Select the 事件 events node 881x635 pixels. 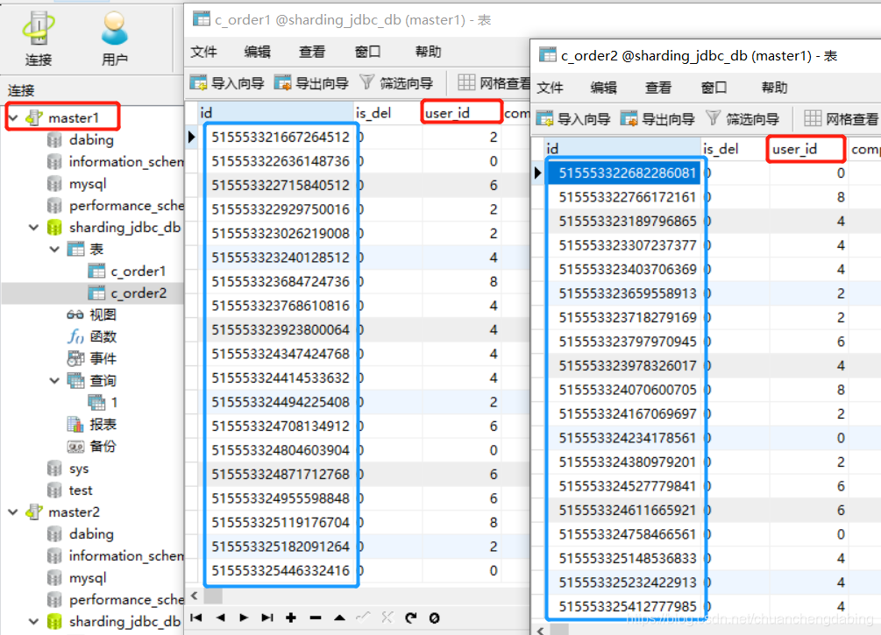click(103, 359)
